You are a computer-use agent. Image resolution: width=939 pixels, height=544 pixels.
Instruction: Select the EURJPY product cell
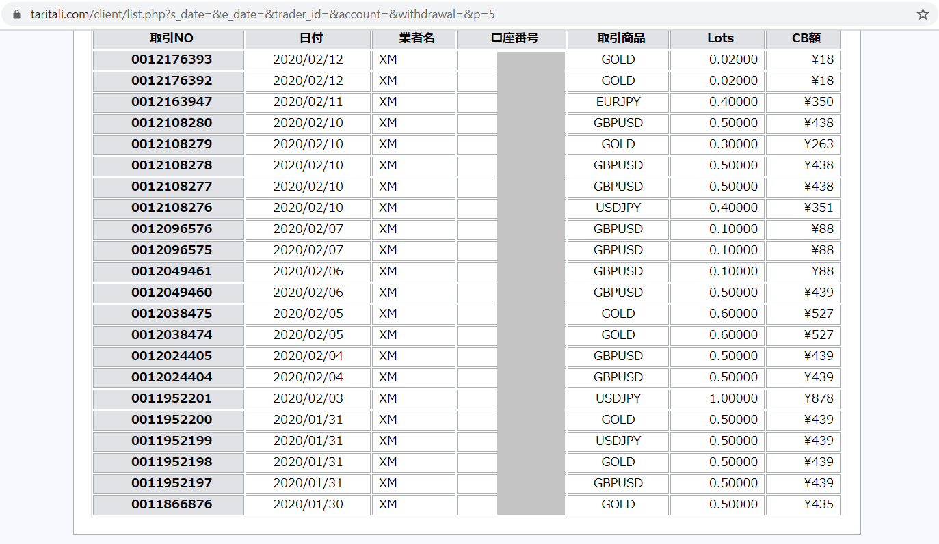coord(618,102)
